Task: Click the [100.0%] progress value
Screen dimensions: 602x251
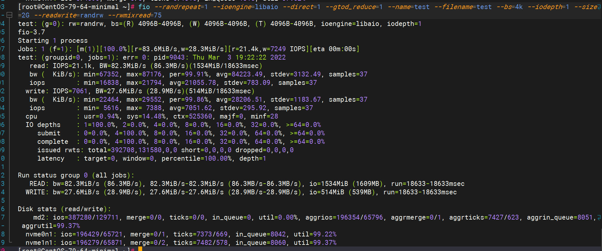Action: pyautogui.click(x=115, y=49)
